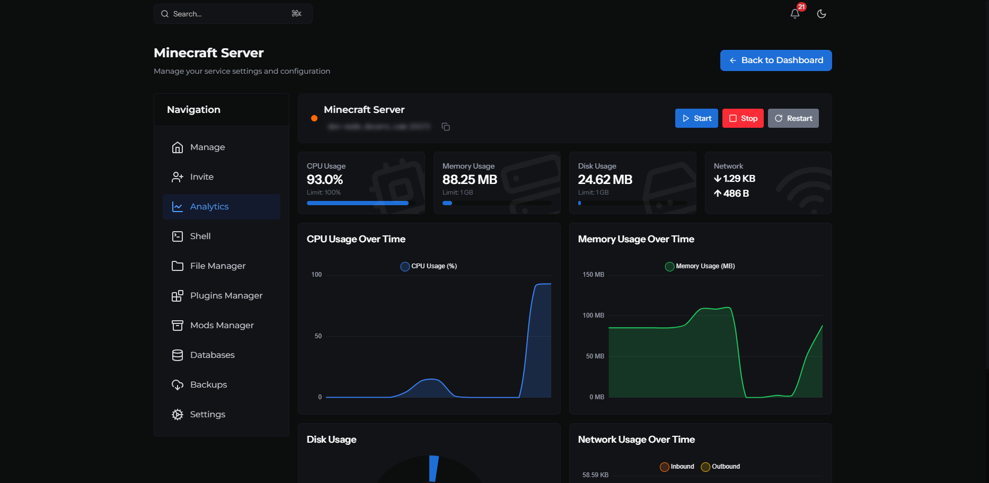Stop the Minecraft server
Image resolution: width=989 pixels, height=483 pixels.
coord(743,118)
